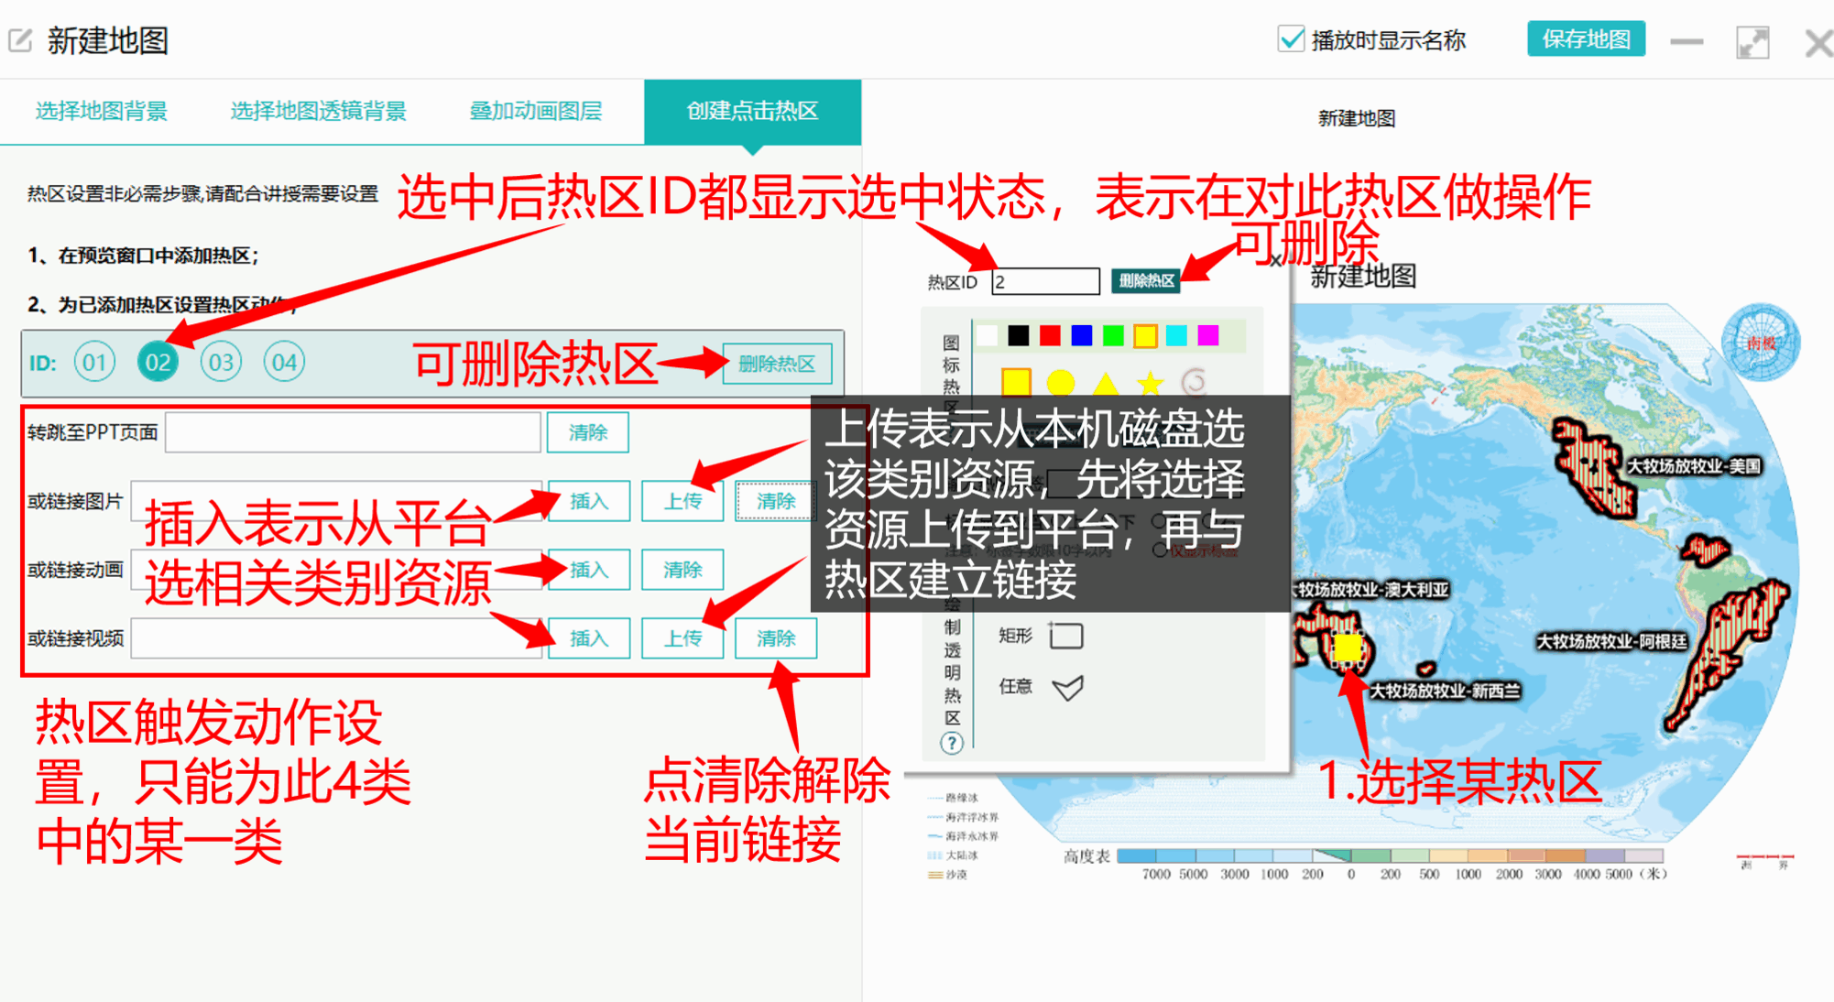
Task: Pick the rectangle transparent hotspot tool
Action: [x=1066, y=636]
